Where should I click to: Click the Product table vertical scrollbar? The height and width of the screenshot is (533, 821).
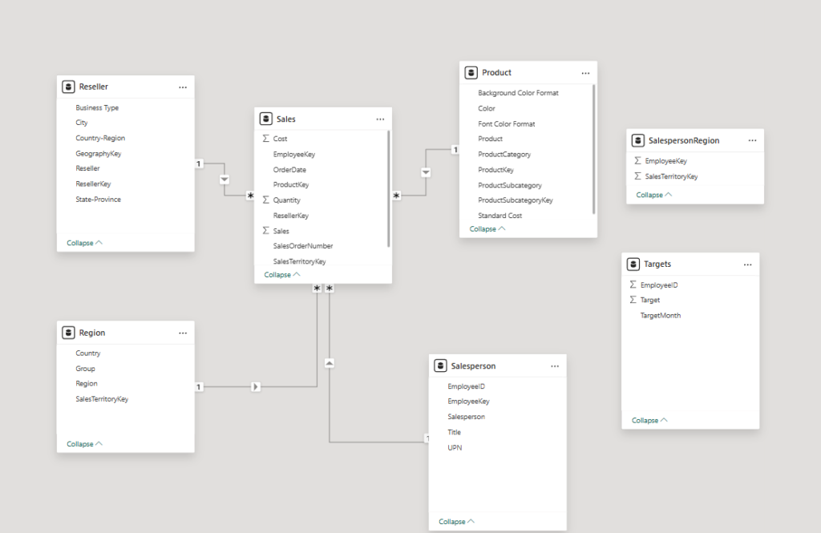click(x=594, y=148)
